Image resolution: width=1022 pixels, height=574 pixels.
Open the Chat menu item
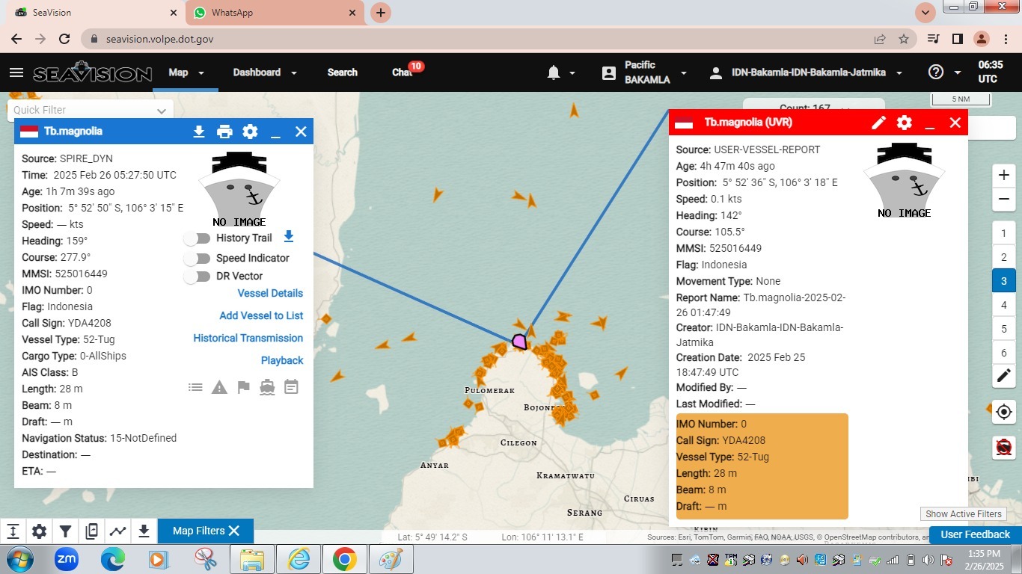coord(402,72)
